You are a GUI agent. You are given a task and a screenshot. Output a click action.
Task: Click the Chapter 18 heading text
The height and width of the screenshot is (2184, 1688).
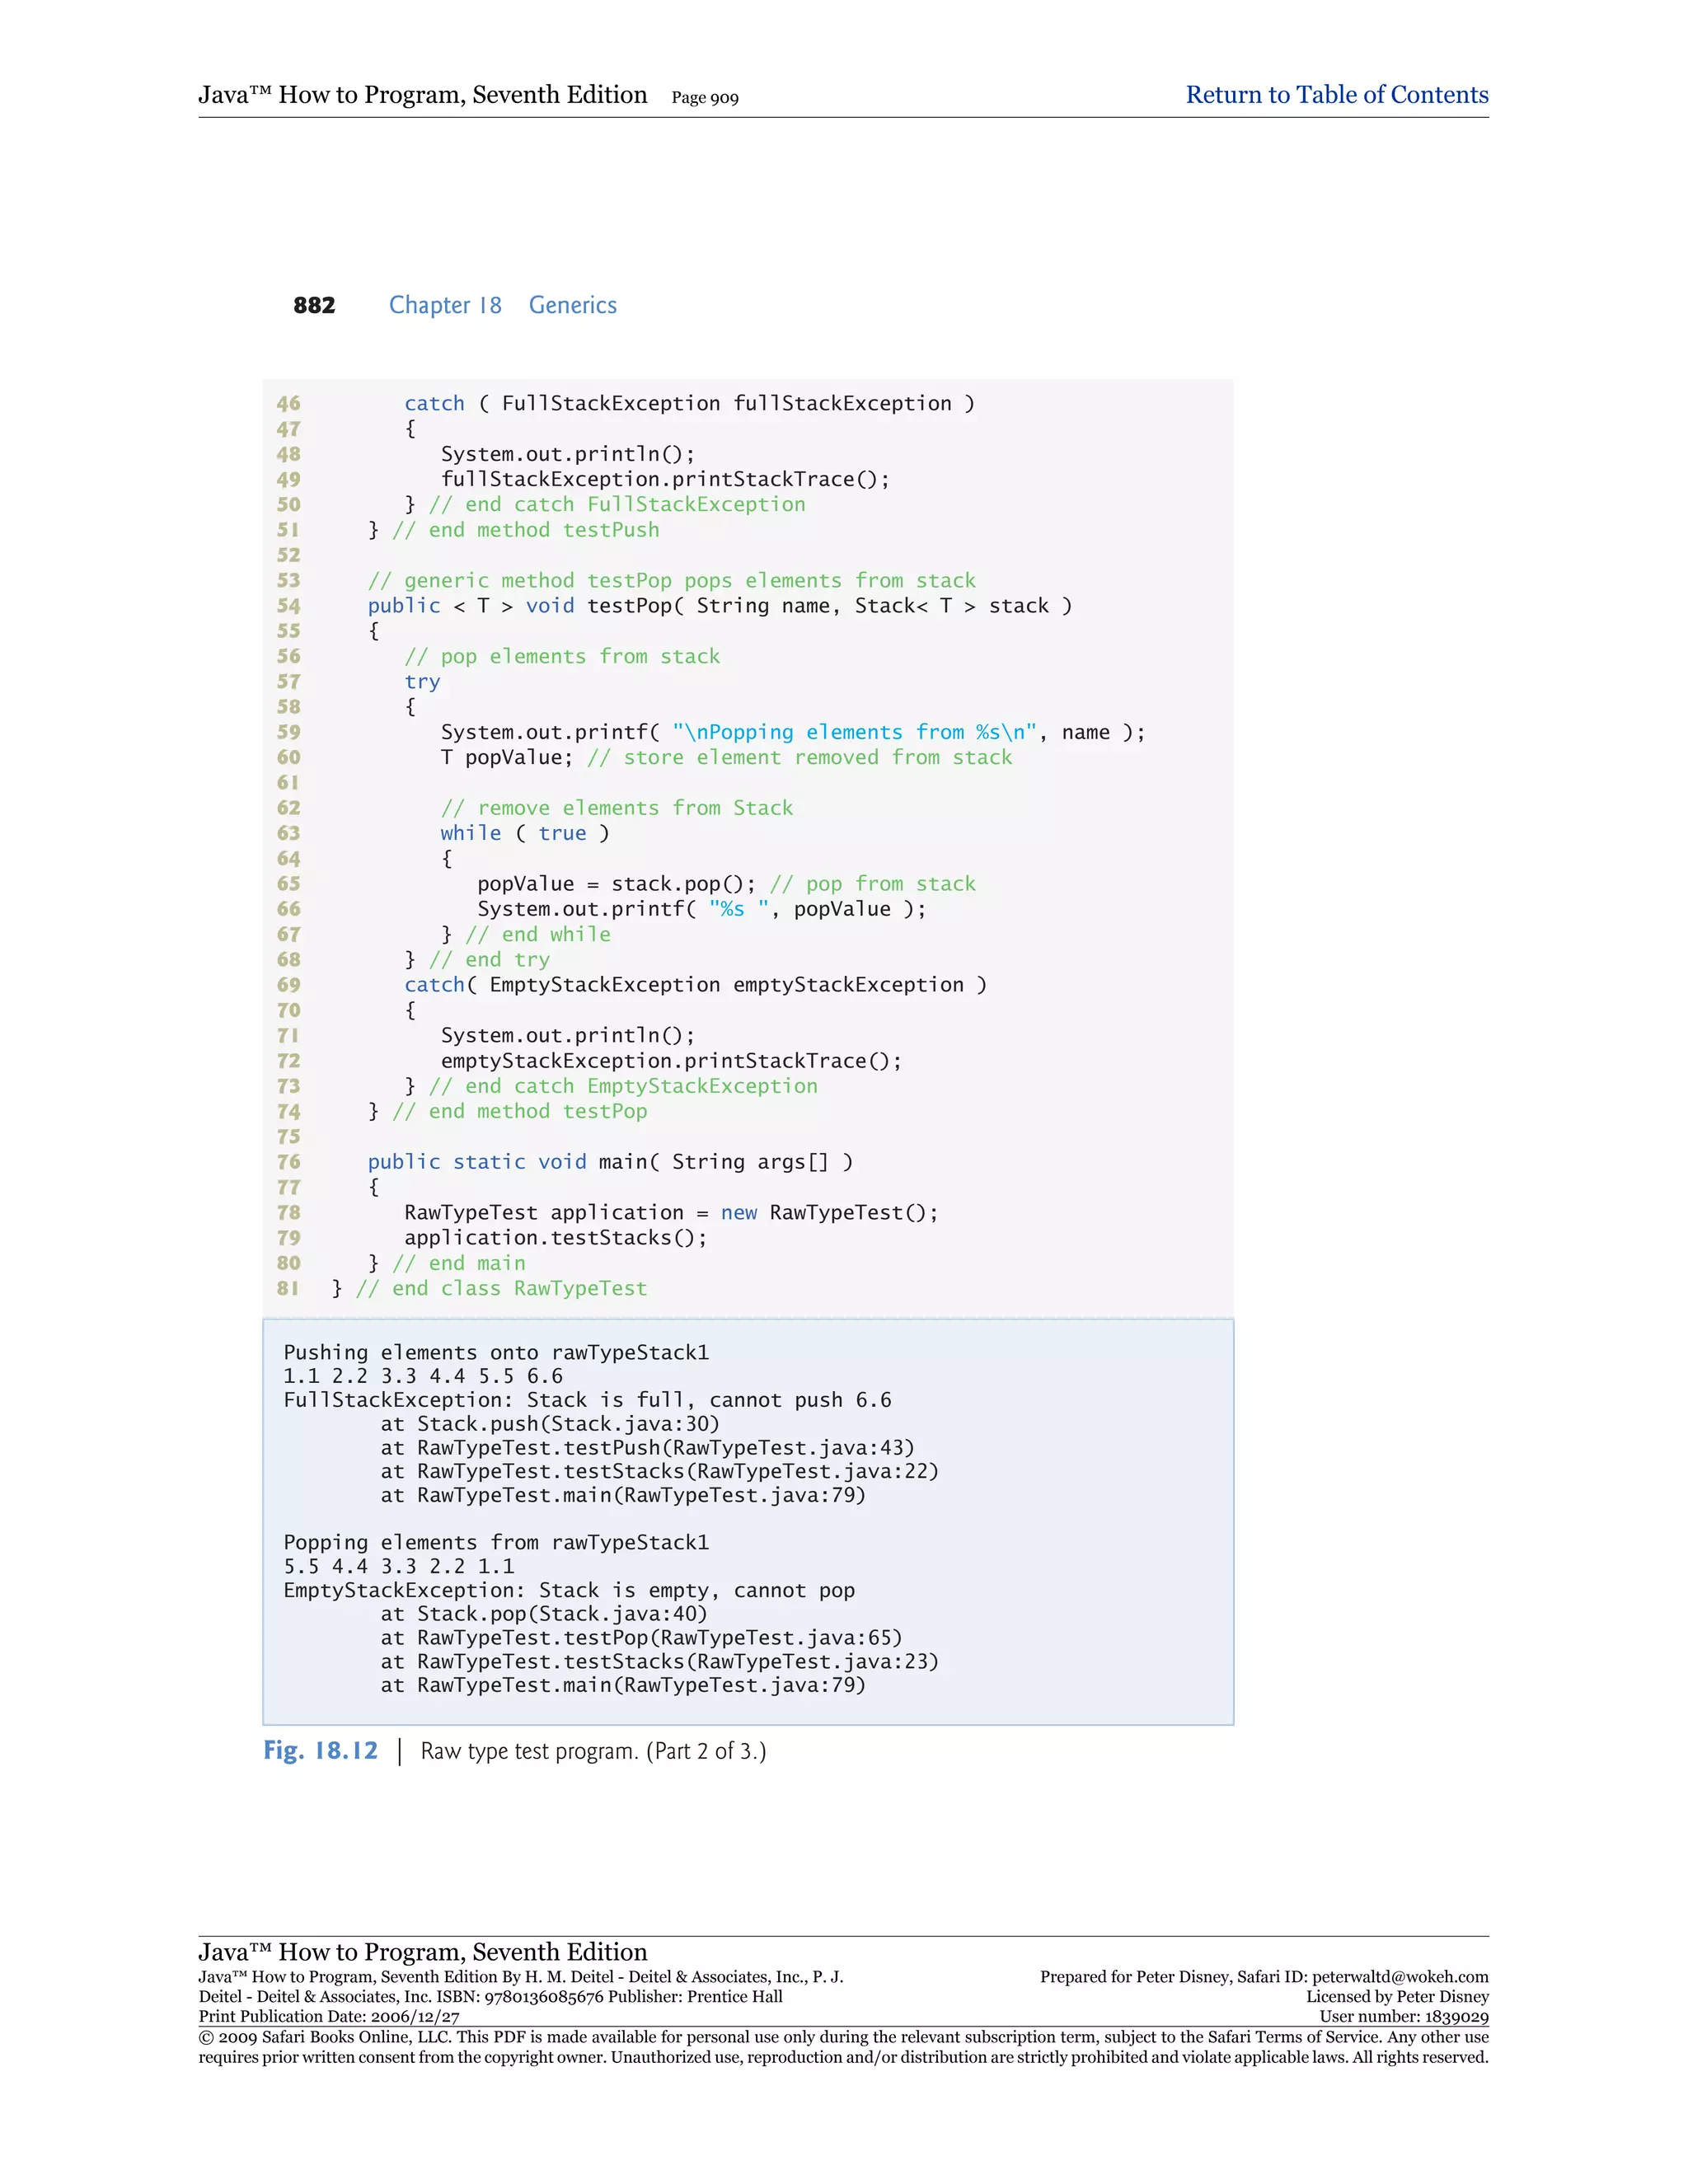(x=445, y=305)
